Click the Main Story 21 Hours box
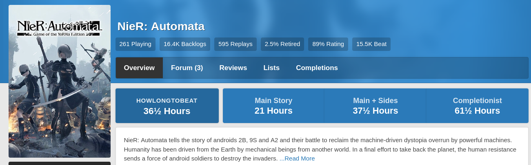 pyautogui.click(x=273, y=106)
